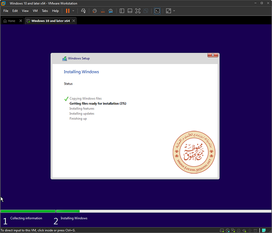The height and width of the screenshot is (233, 272).
Task: Click the 'To direct input to this VM' hint
Action: tap(38, 230)
